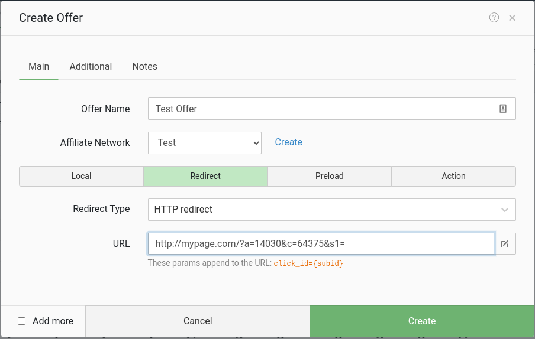Click the green Create button

pos(421,321)
